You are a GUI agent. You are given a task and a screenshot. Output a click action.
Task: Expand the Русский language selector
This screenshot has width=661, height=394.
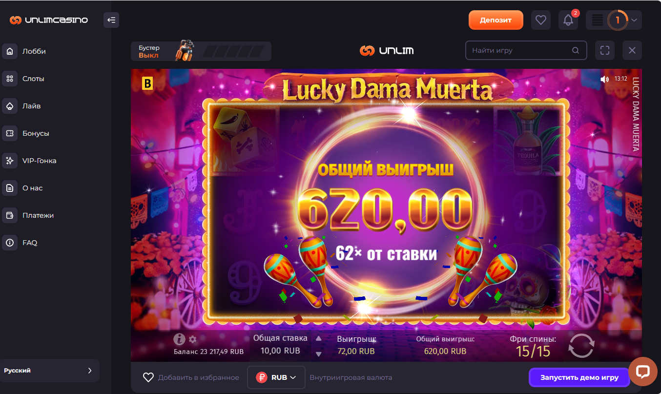tap(50, 371)
